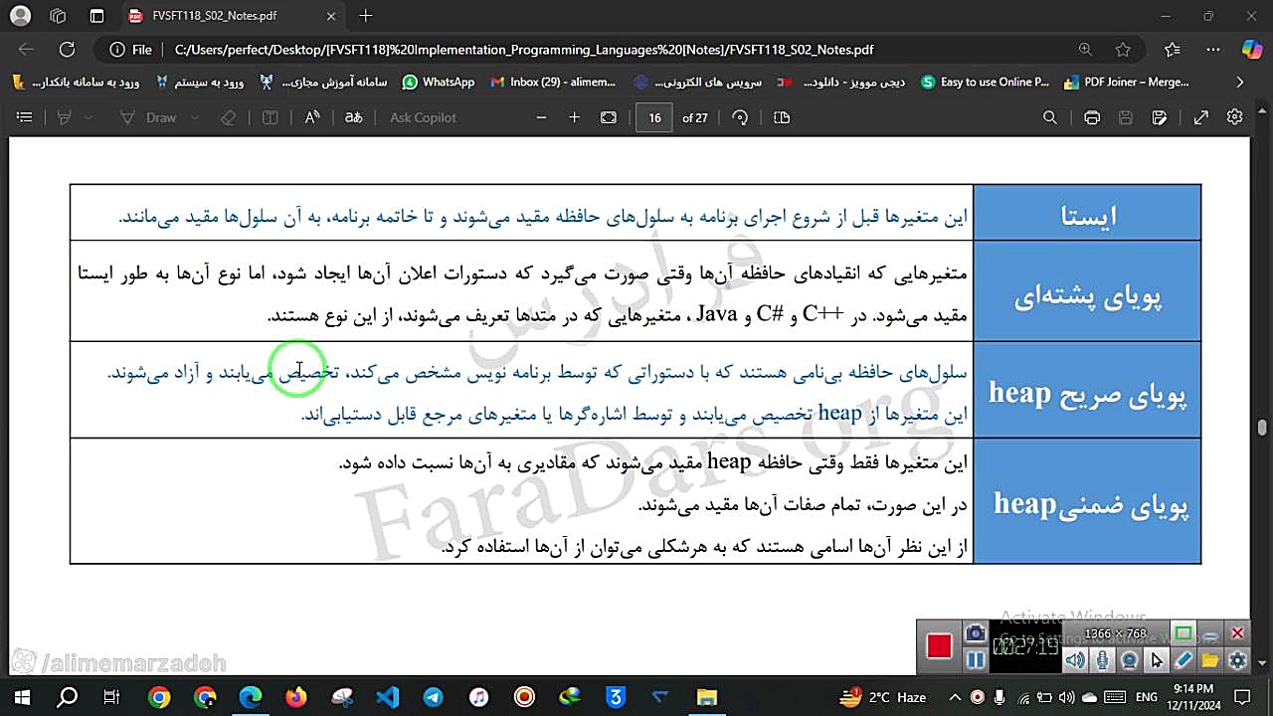Image resolution: width=1273 pixels, height=716 pixels.
Task: Open the Copilot sidebar
Action: tap(1251, 50)
